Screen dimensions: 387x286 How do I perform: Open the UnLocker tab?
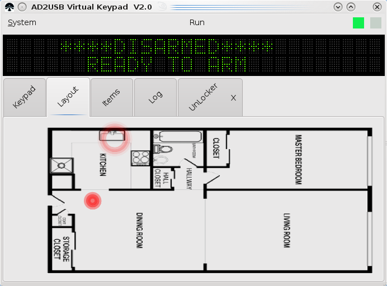204,97
